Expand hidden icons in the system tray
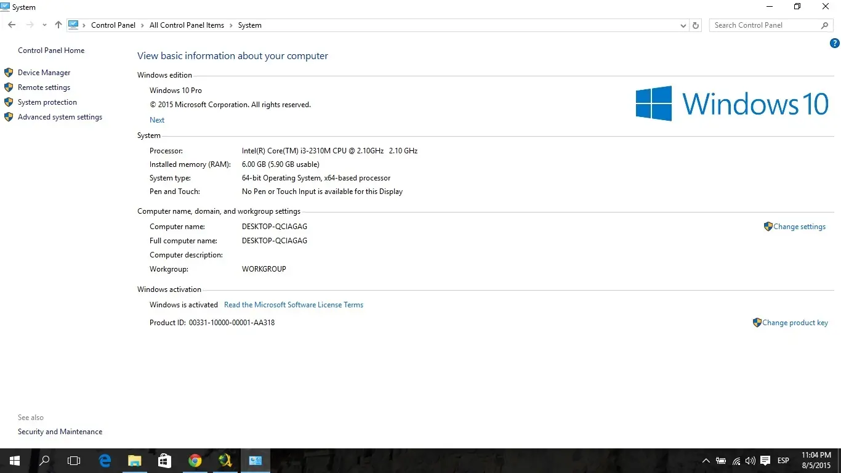 pos(706,460)
